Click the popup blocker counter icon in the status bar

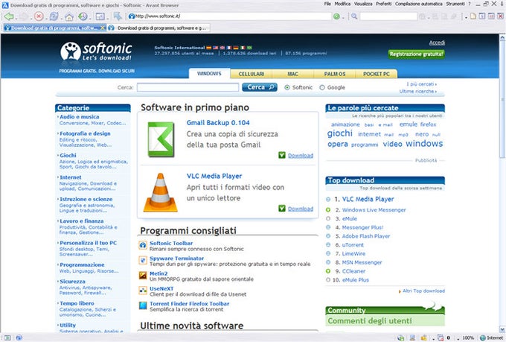click(441, 338)
